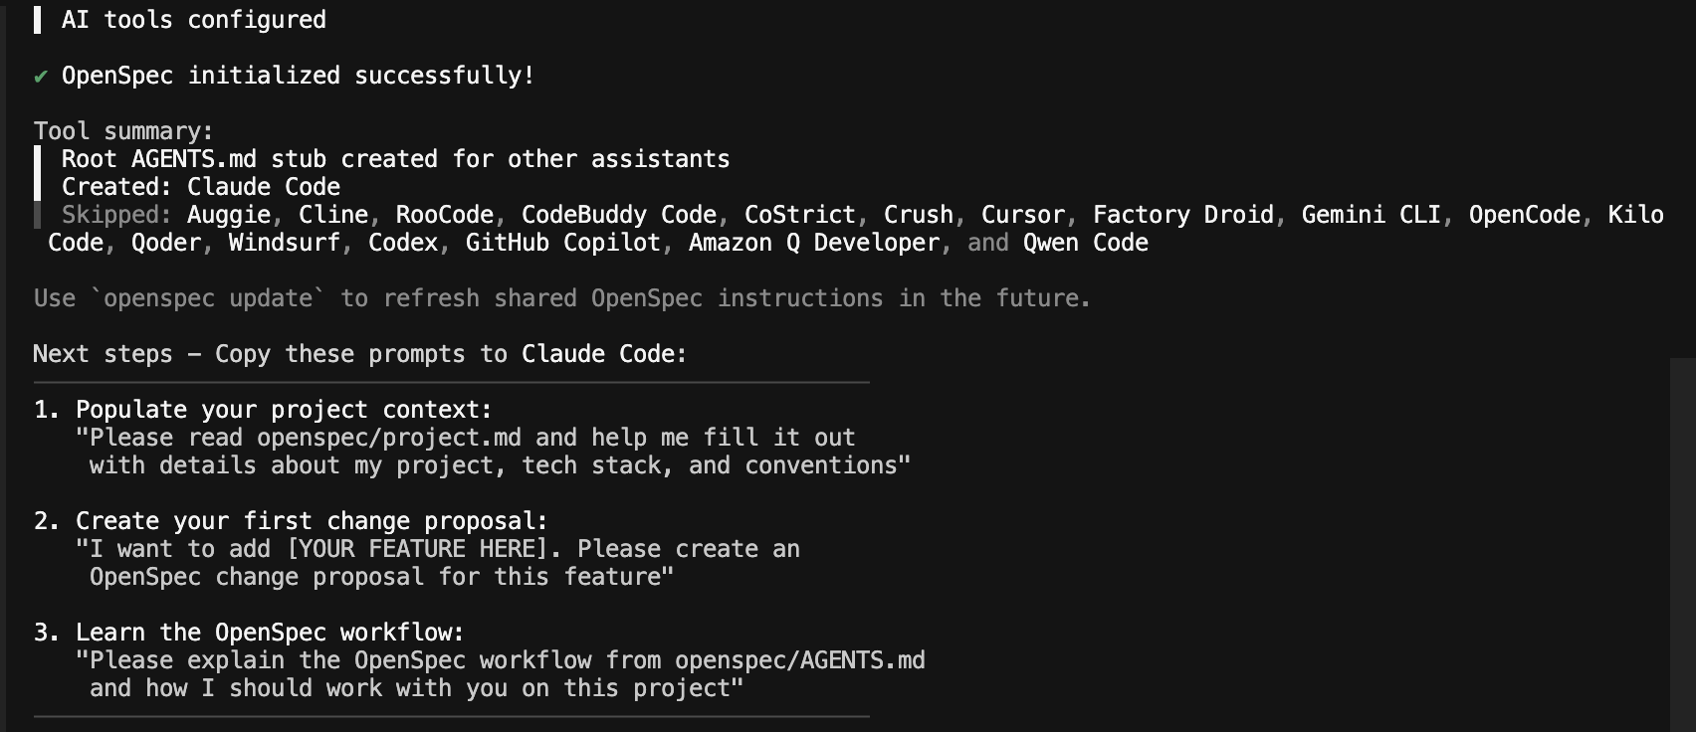Click the "AI tools configured" heading
This screenshot has height=732, width=1696.
point(193,20)
